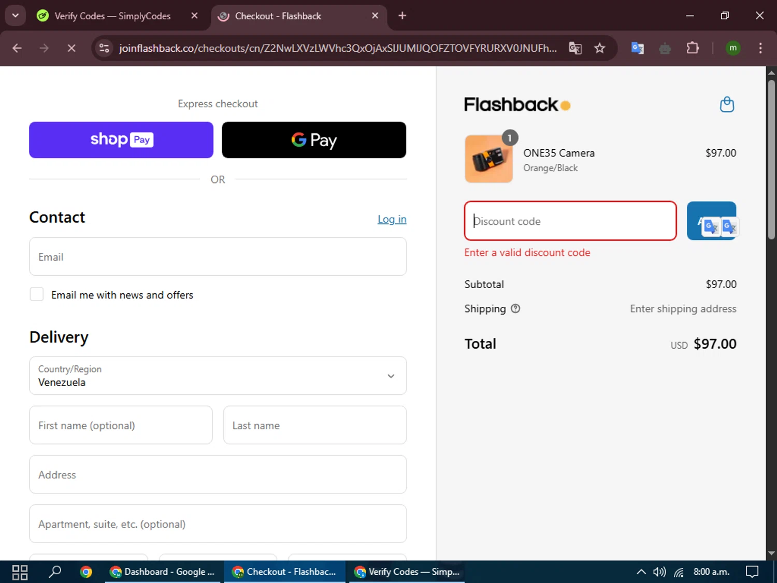Click Apartment, suite, etc. field
The height and width of the screenshot is (583, 777).
point(218,524)
